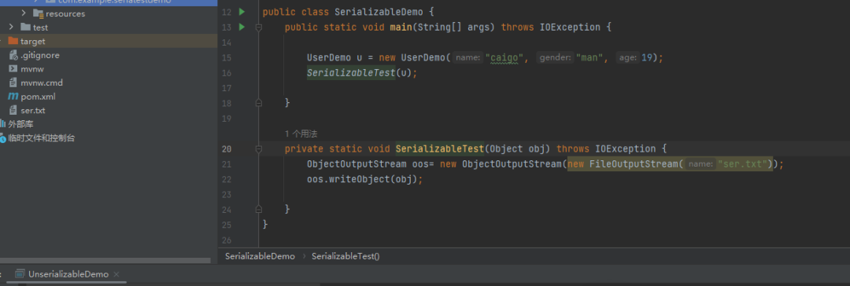The width and height of the screenshot is (850, 286).
Task: Click the .gitignore file icon
Action: point(13,55)
